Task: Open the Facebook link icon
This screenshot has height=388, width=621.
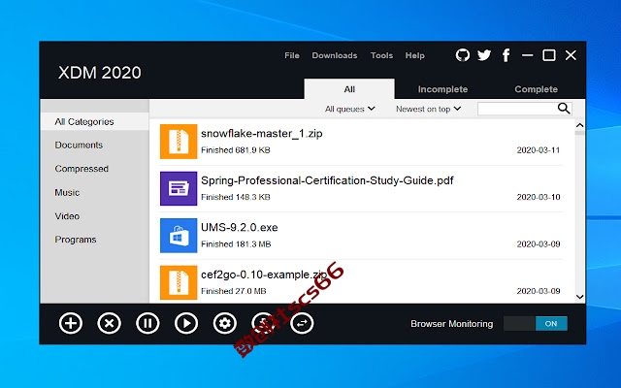Action: [x=506, y=55]
